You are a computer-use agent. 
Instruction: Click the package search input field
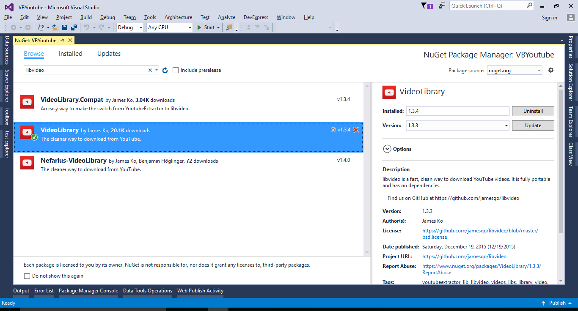coord(86,70)
